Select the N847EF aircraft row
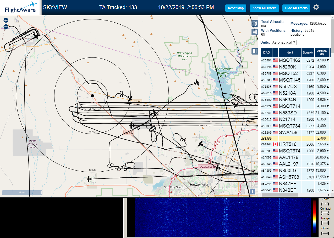The image size is (334, 238). tap(295, 183)
